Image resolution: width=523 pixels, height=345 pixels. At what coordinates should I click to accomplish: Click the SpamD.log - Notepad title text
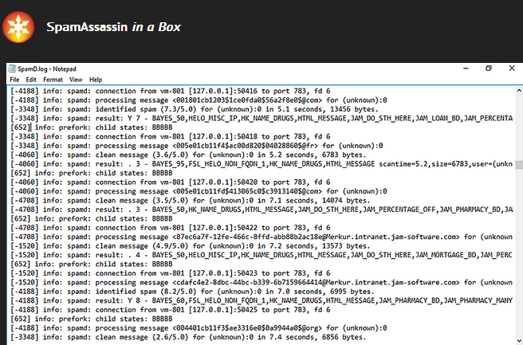(x=47, y=69)
